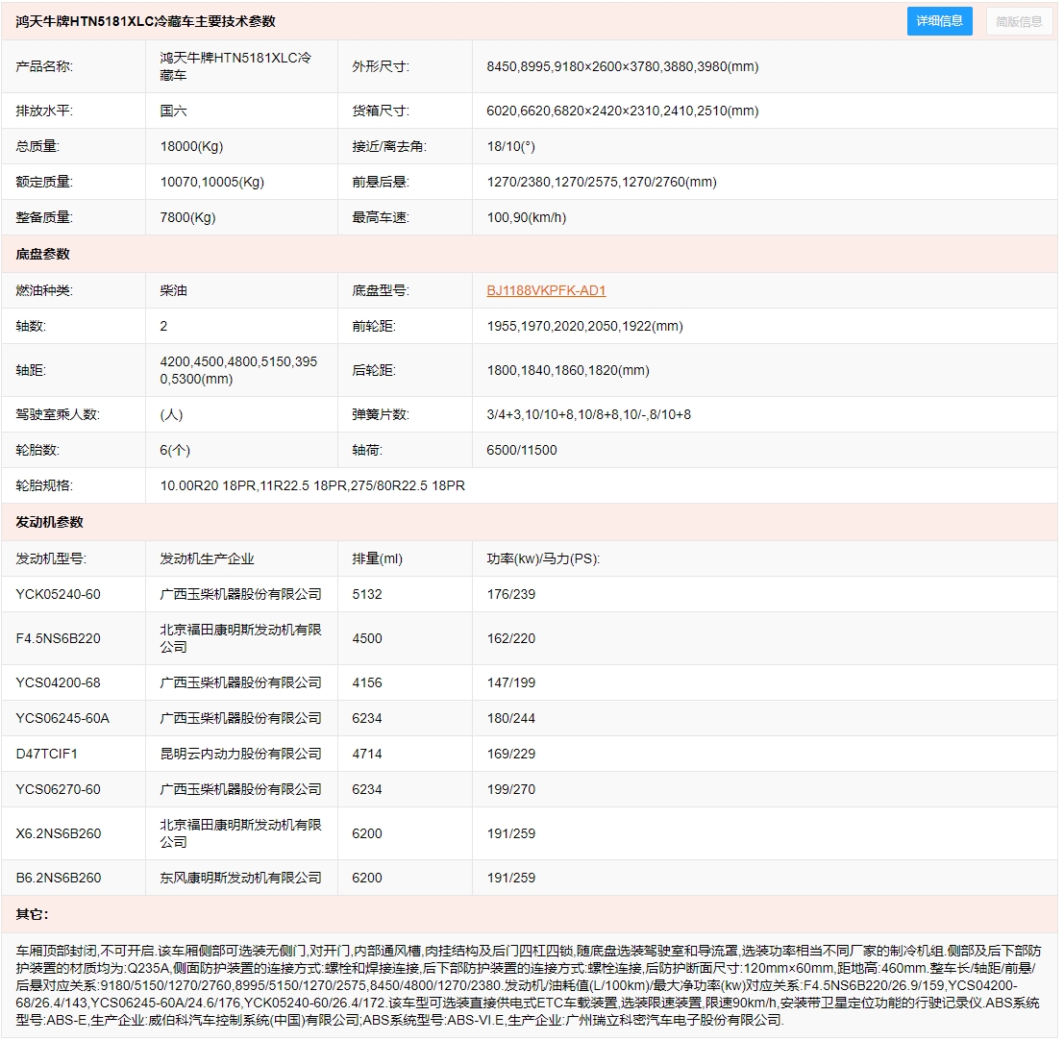Click the 其它 section header
Viewport: 1064px width, 1041px height.
click(x=34, y=915)
